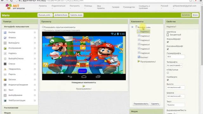Click the phone preview home icon

pyautogui.click(x=84, y=77)
